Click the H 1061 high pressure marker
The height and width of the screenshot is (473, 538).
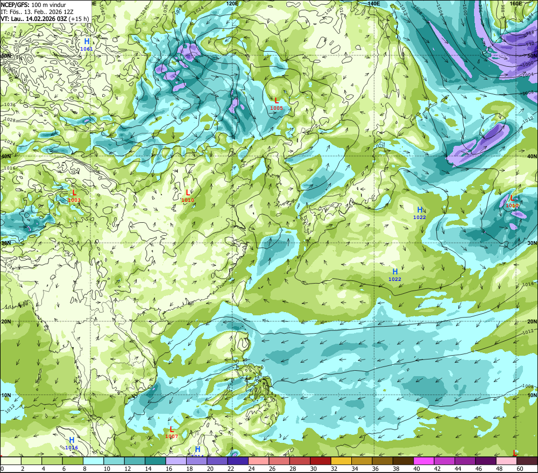(87, 45)
